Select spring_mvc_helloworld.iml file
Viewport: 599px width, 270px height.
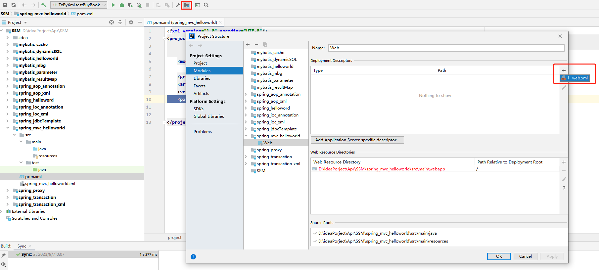point(50,184)
